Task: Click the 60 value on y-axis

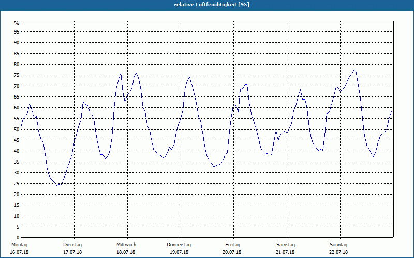Action: click(17, 108)
